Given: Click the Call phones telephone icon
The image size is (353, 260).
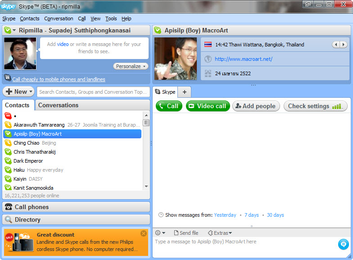Looking at the screenshot, I should (9, 207).
